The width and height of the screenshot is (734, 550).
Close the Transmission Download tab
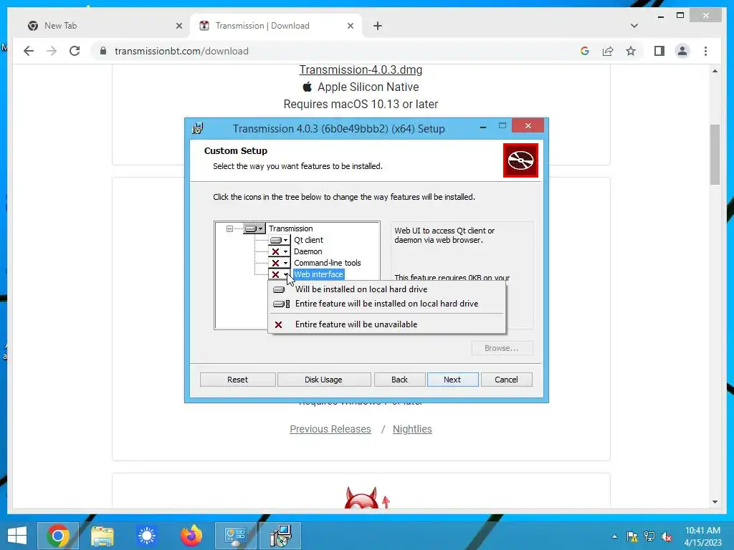350,26
